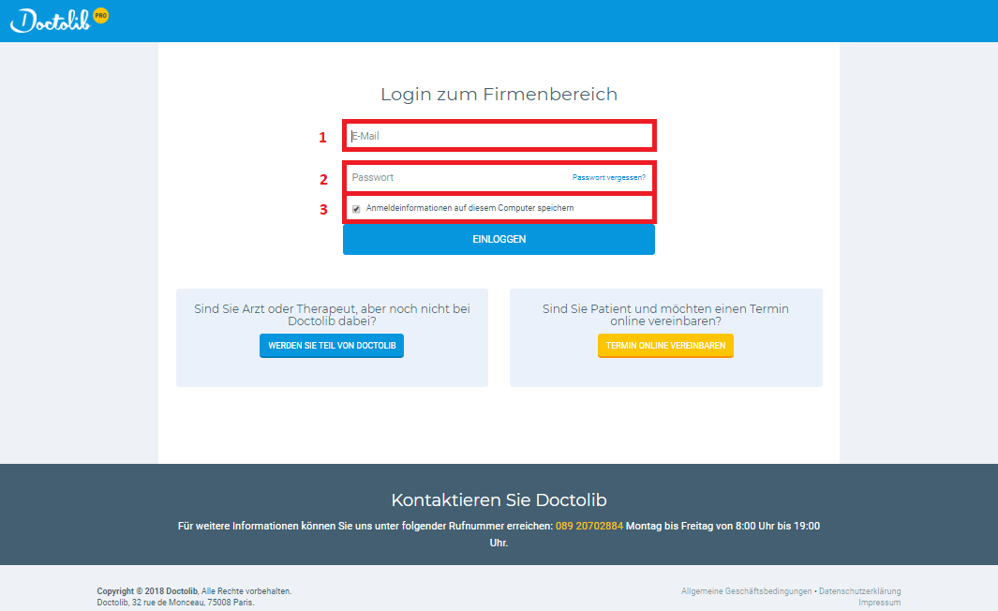The image size is (998, 611).
Task: Click the 'Kontaktieren Sie Doctolib' heading
Action: coord(499,500)
